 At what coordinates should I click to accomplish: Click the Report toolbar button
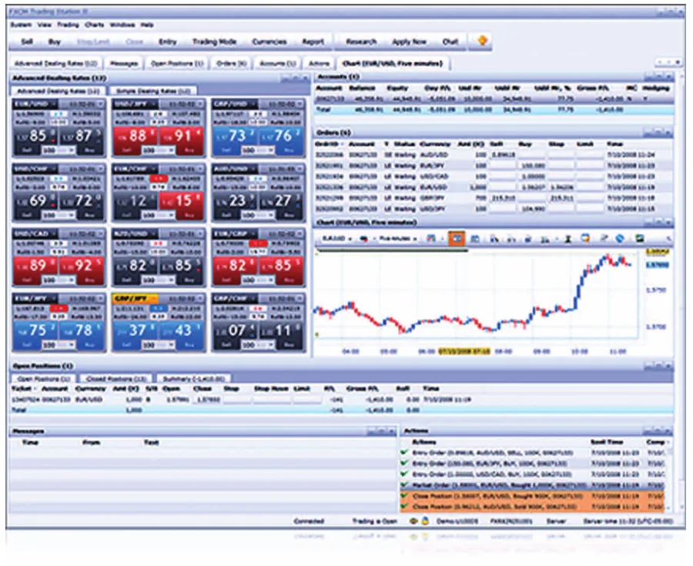(x=313, y=42)
